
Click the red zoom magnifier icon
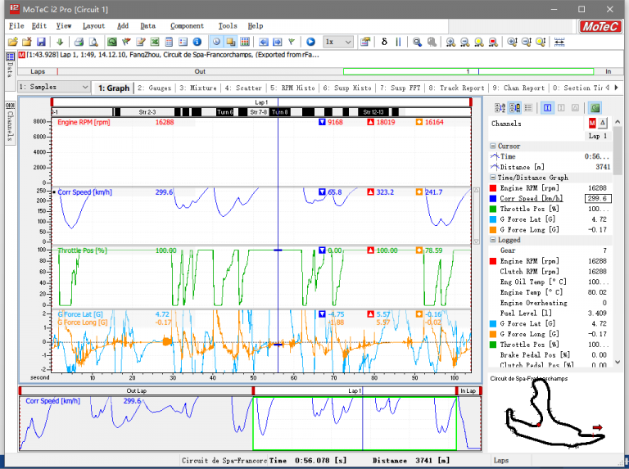[493, 42]
